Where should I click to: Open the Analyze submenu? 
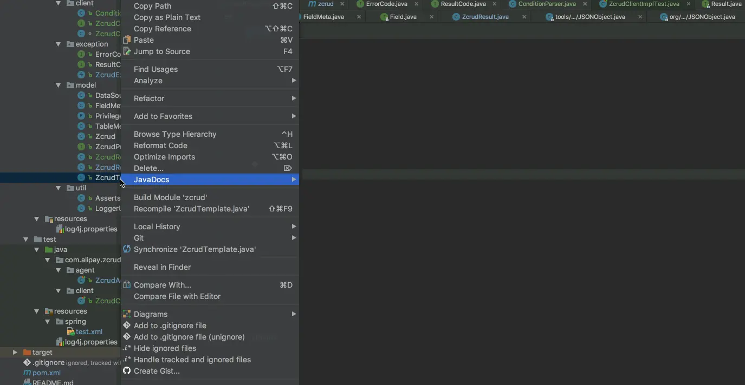210,81
